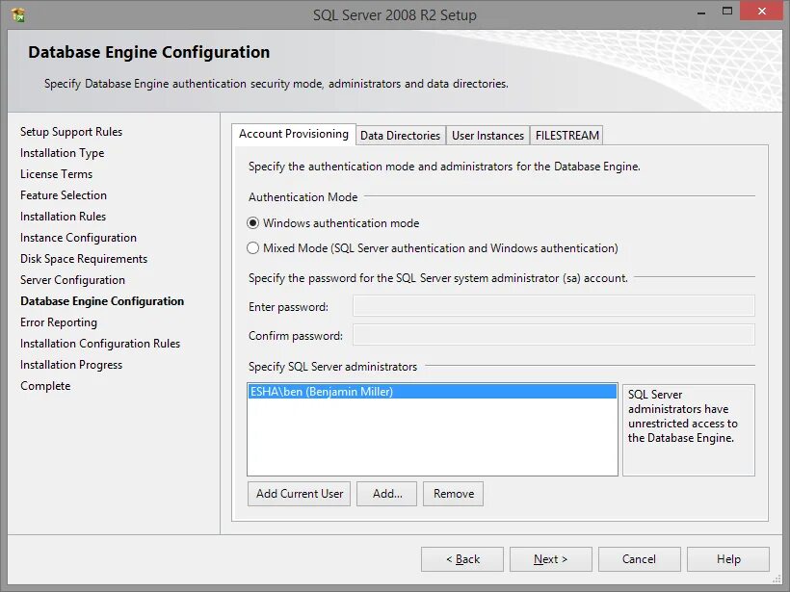Click Installation Type step

coord(62,153)
